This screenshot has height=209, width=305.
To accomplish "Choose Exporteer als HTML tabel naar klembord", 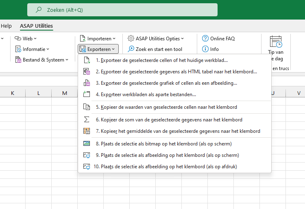I will pyautogui.click(x=174, y=71).
